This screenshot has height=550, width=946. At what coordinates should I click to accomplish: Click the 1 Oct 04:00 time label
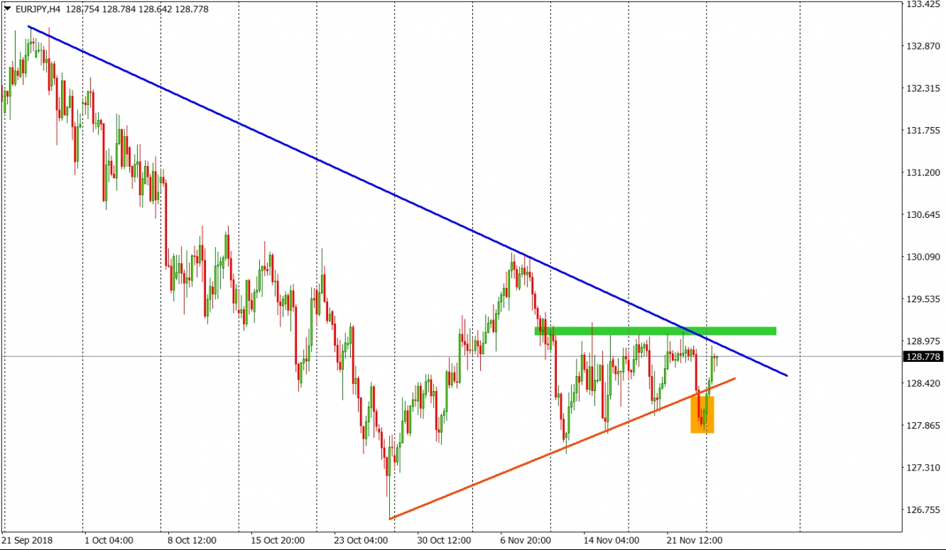point(109,540)
